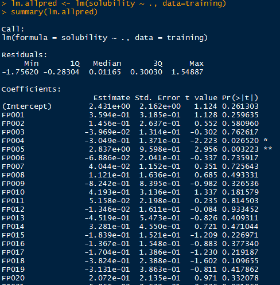Image resolution: width=280 pixels, height=285 pixels.
Task: Click the FP018 p-value 0.109655
Action: [x=240, y=261]
